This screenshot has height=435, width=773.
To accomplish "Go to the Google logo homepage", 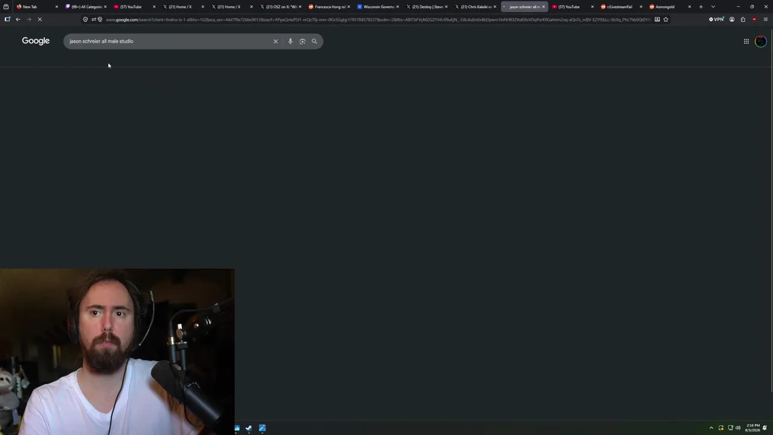I will click(x=36, y=40).
